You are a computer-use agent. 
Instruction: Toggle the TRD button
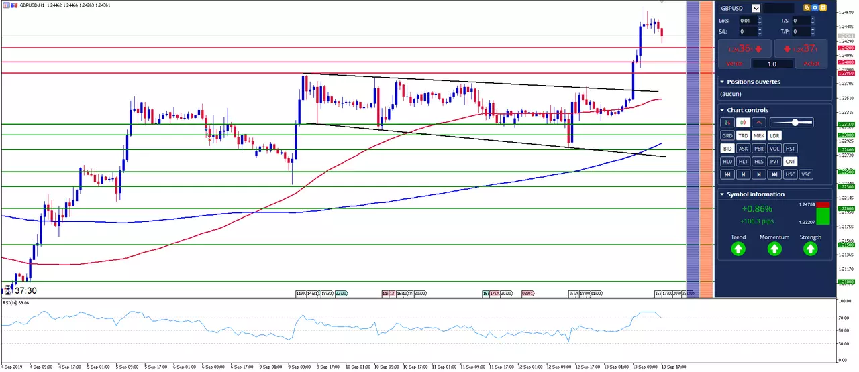(744, 135)
